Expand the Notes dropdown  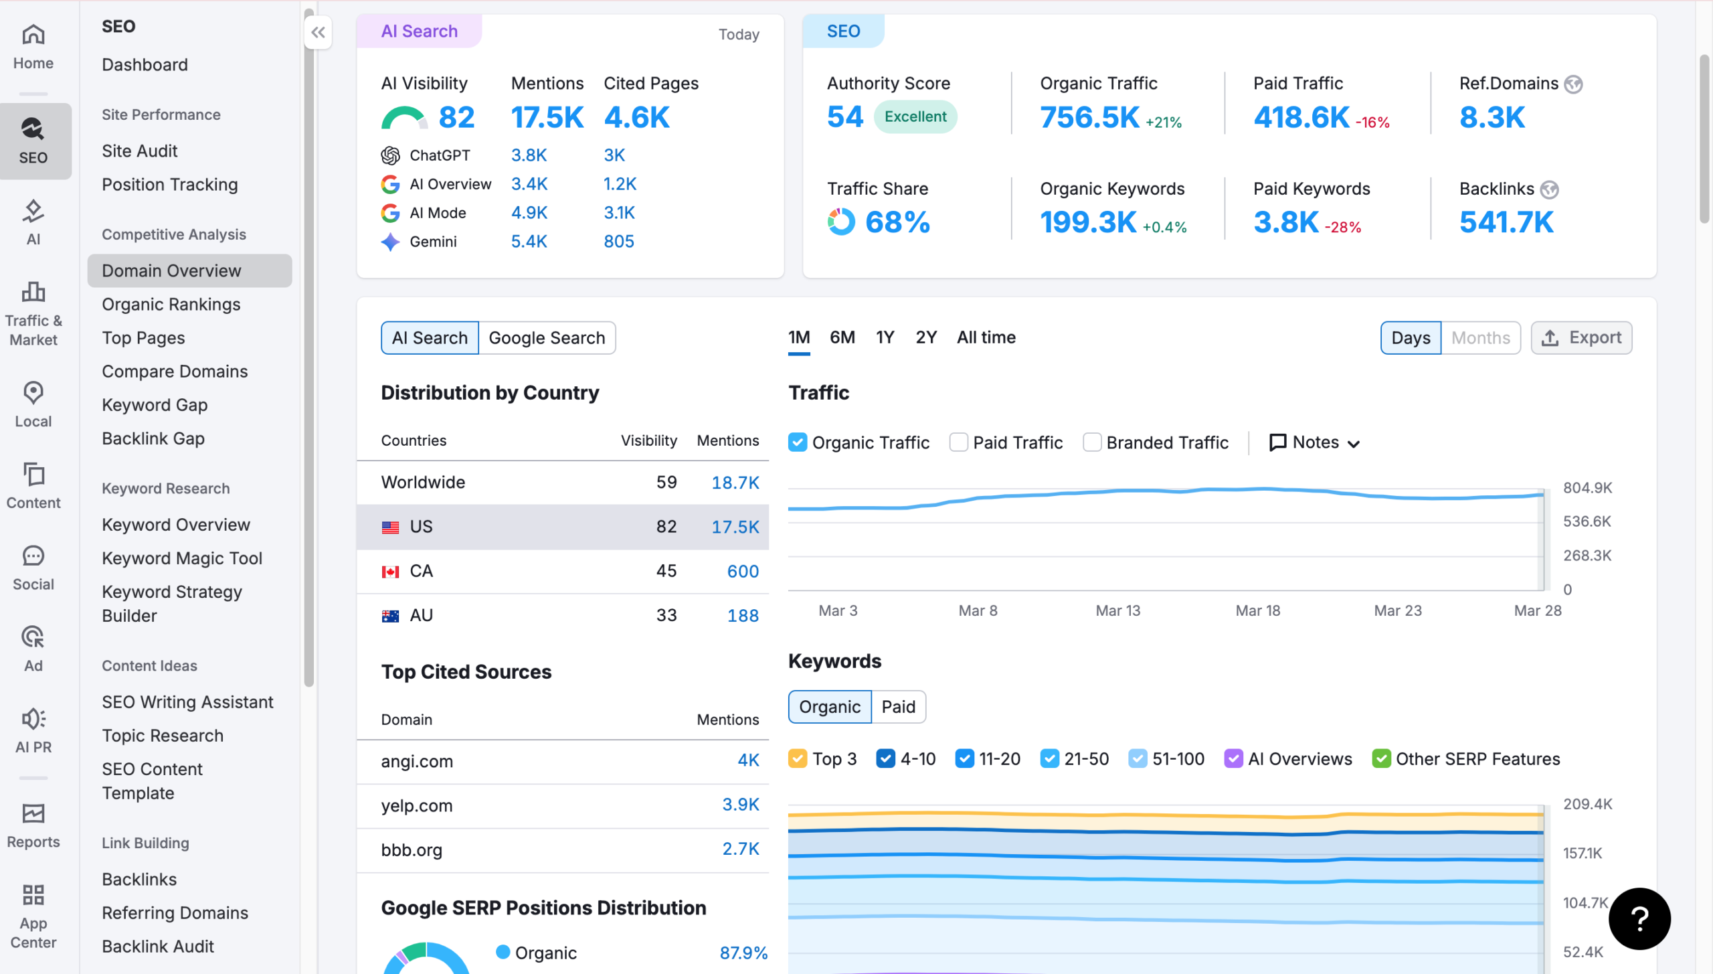[1314, 442]
